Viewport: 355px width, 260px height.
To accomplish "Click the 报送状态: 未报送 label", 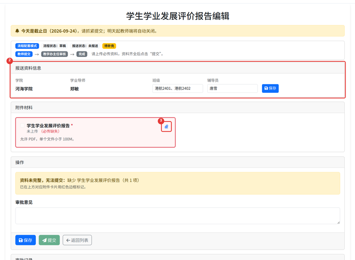I will (x=85, y=46).
